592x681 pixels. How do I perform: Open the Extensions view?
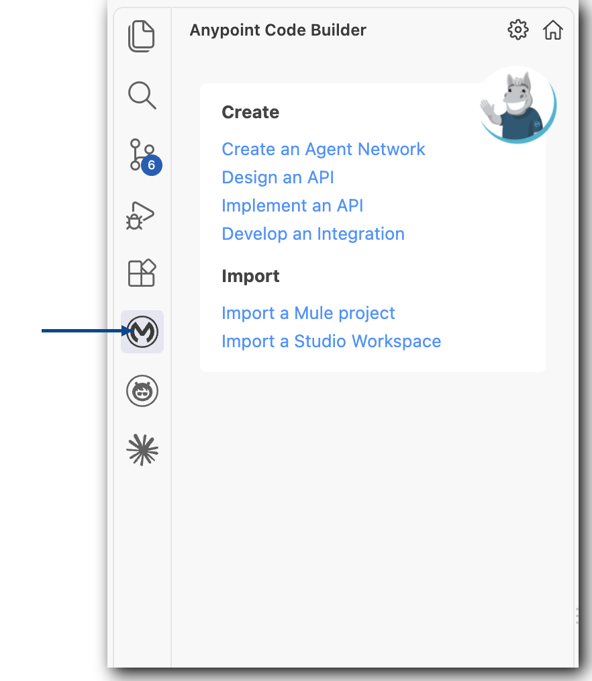click(x=142, y=273)
